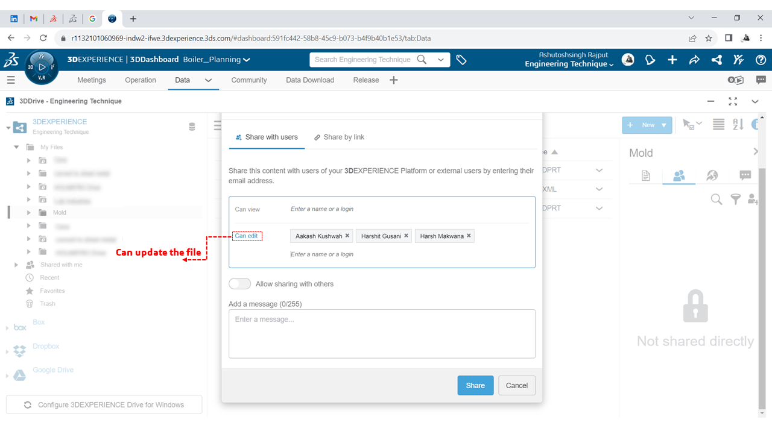
Task: Click the list view icon in toolbar
Action: click(718, 125)
